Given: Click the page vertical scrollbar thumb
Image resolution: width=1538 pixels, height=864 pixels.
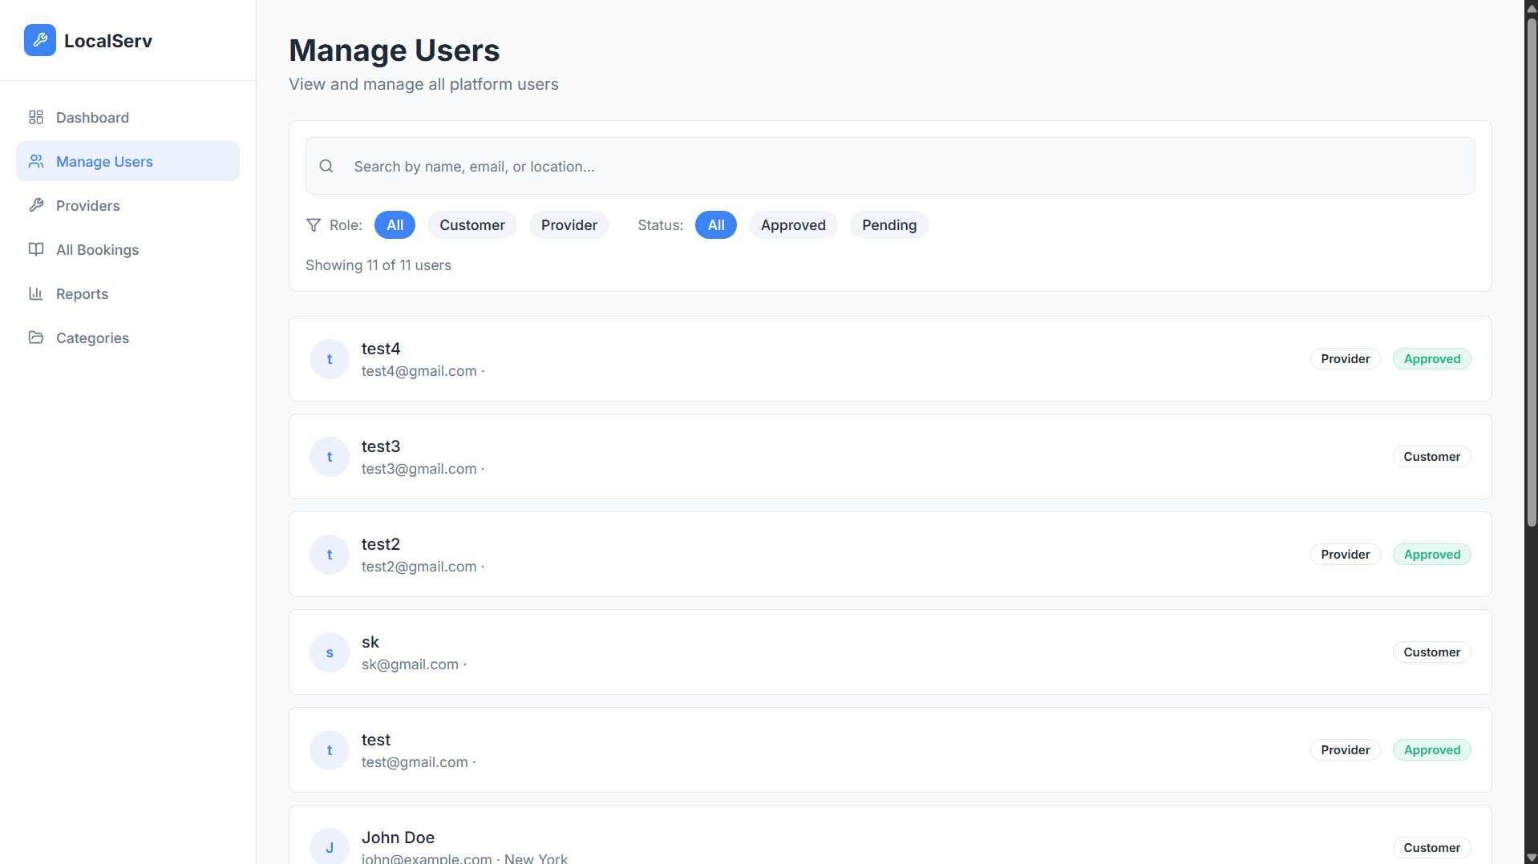Looking at the screenshot, I should [x=1532, y=271].
